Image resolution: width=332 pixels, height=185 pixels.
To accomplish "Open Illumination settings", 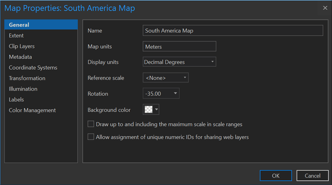I will point(23,89).
